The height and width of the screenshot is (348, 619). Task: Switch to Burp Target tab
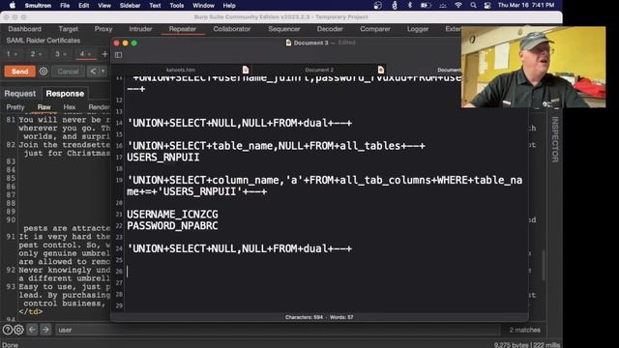[69, 29]
